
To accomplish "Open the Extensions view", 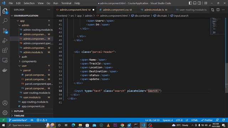I will (x=5, y=50).
